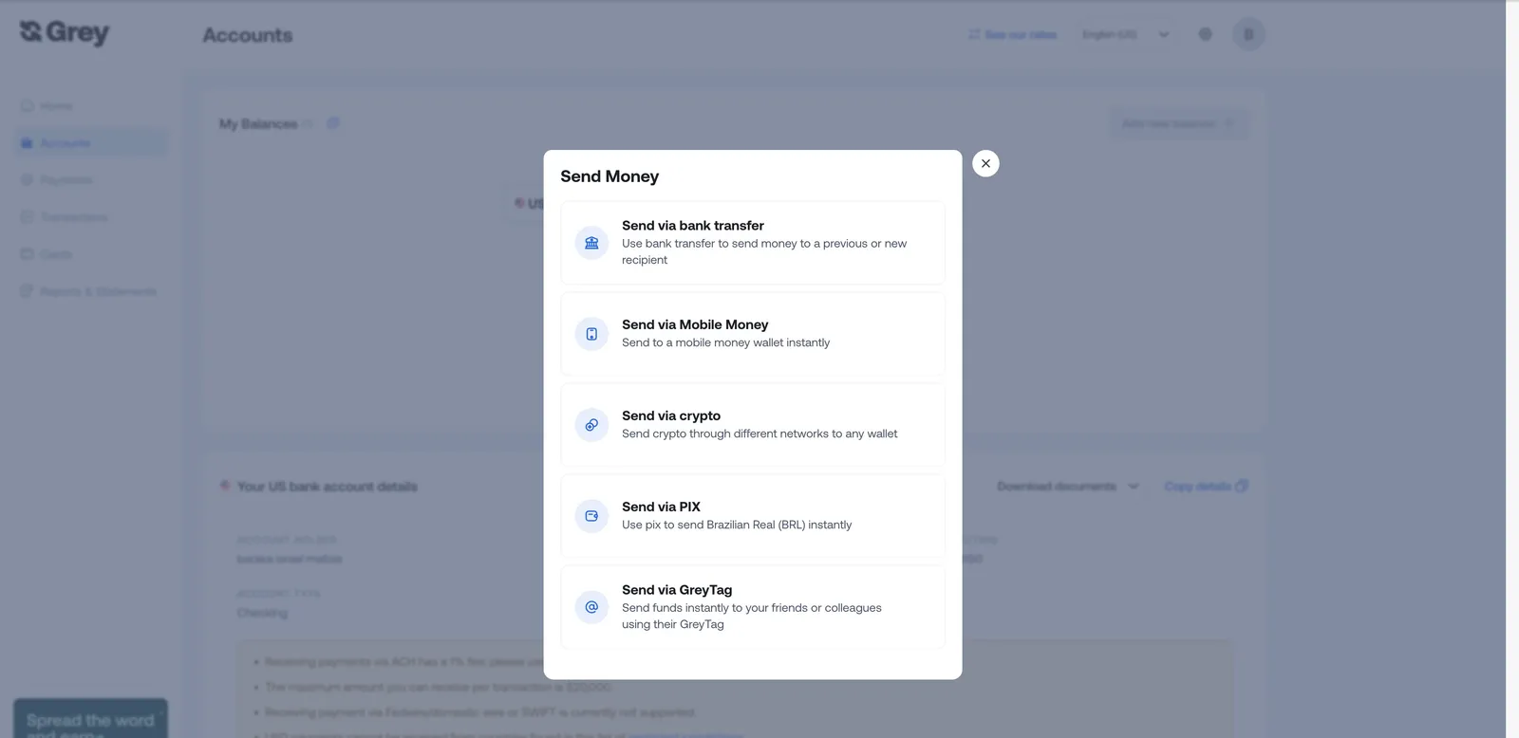The height and width of the screenshot is (738, 1519).
Task: Expand the English language dropdown
Action: pyautogui.click(x=1125, y=34)
